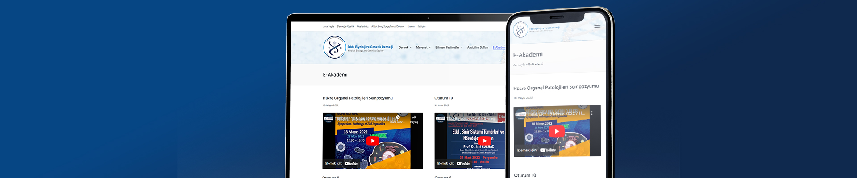Select the E-Akademi menu item on the laptop

tap(499, 47)
